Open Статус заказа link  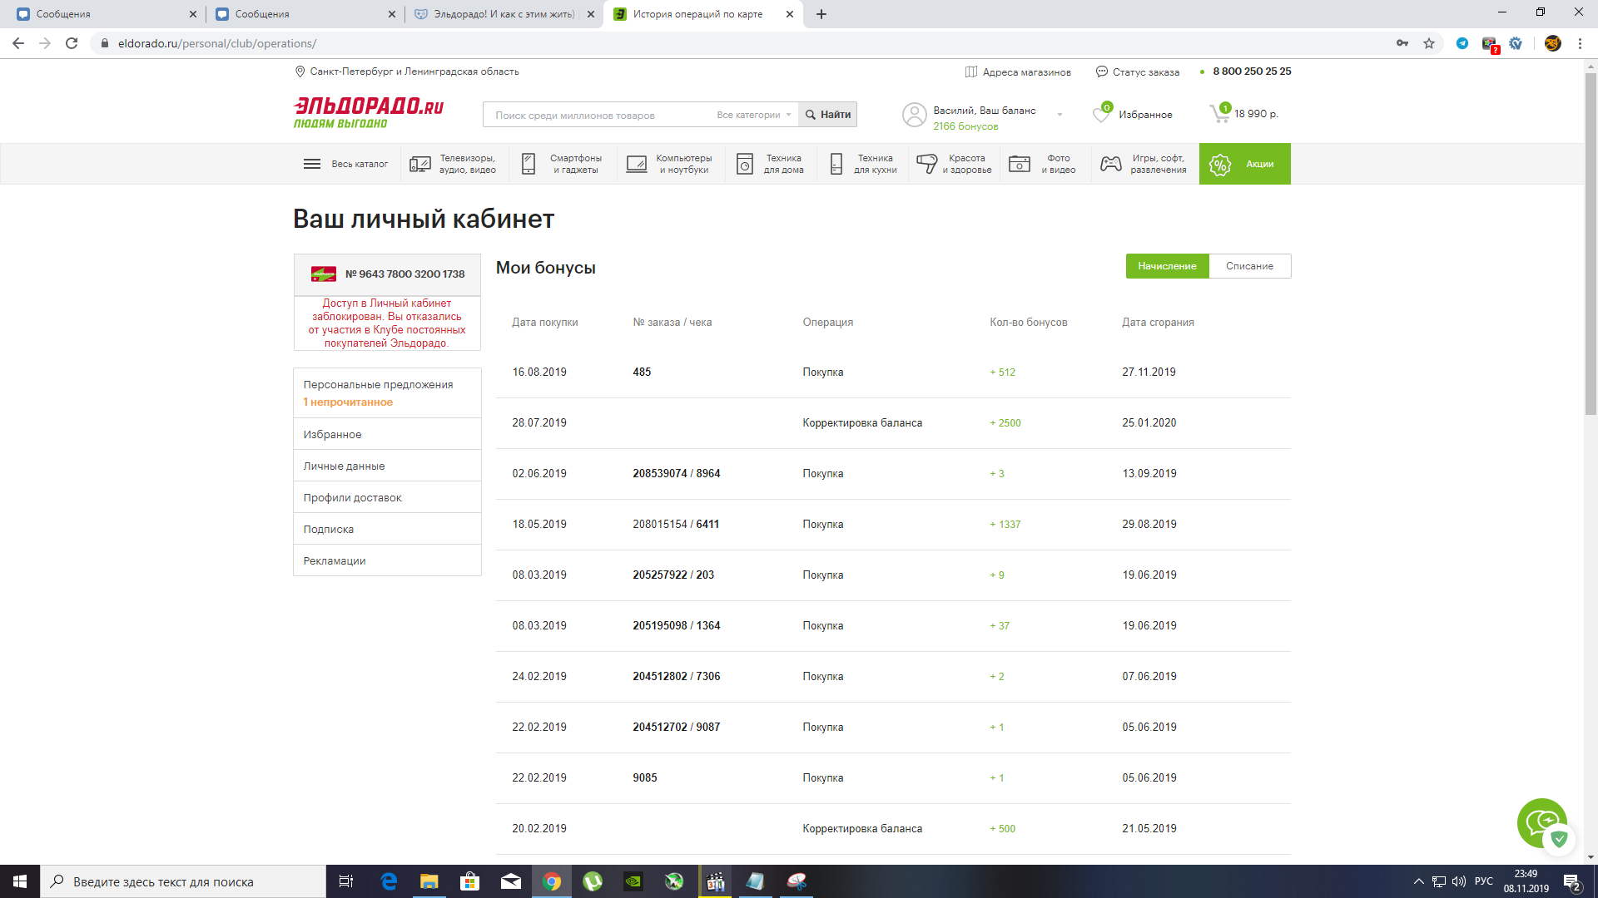click(x=1138, y=72)
